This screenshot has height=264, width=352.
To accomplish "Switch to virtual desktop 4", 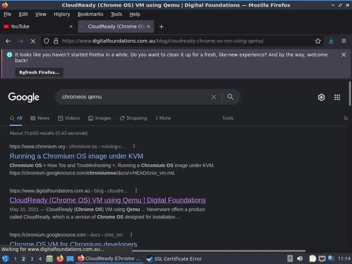I will pos(40,259).
